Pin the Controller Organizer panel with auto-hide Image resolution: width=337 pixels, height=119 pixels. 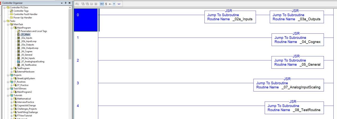(66, 3)
